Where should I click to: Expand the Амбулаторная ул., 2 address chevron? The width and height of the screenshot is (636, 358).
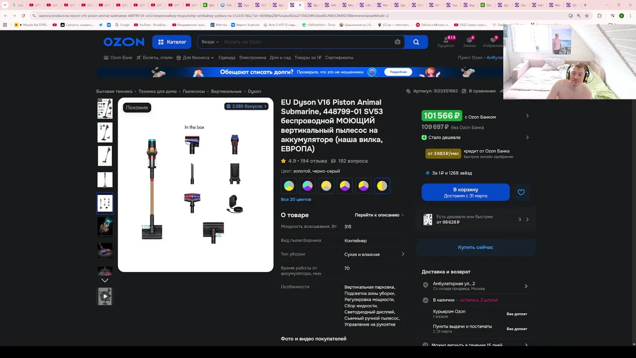526,286
